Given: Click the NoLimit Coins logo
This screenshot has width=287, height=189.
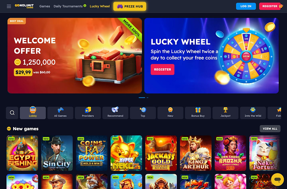Looking at the screenshot, I should click(x=24, y=6).
